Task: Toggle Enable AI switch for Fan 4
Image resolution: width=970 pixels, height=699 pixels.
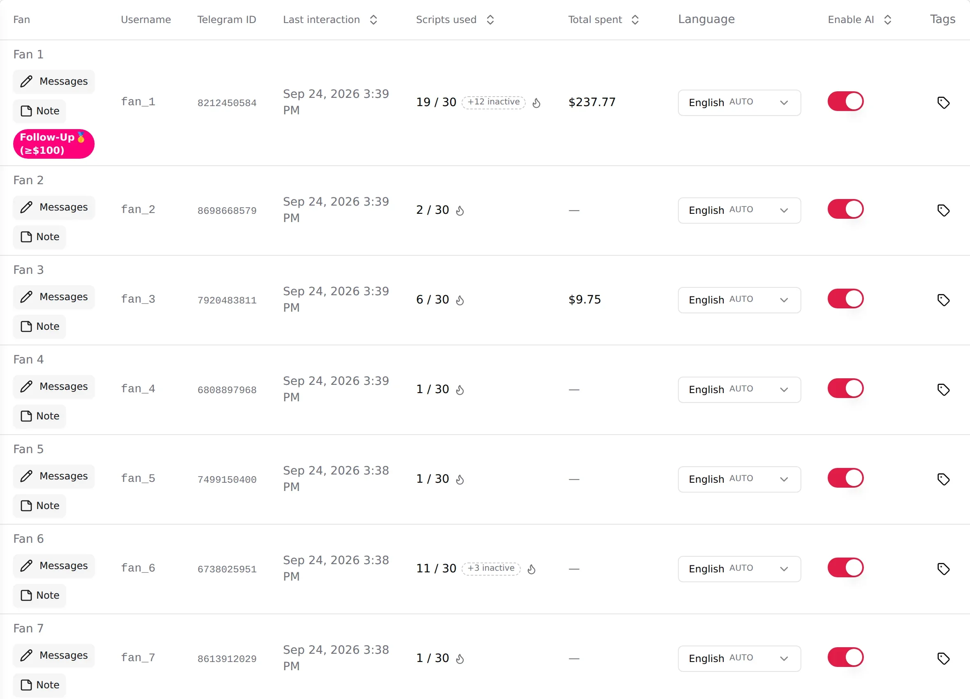Action: tap(845, 388)
